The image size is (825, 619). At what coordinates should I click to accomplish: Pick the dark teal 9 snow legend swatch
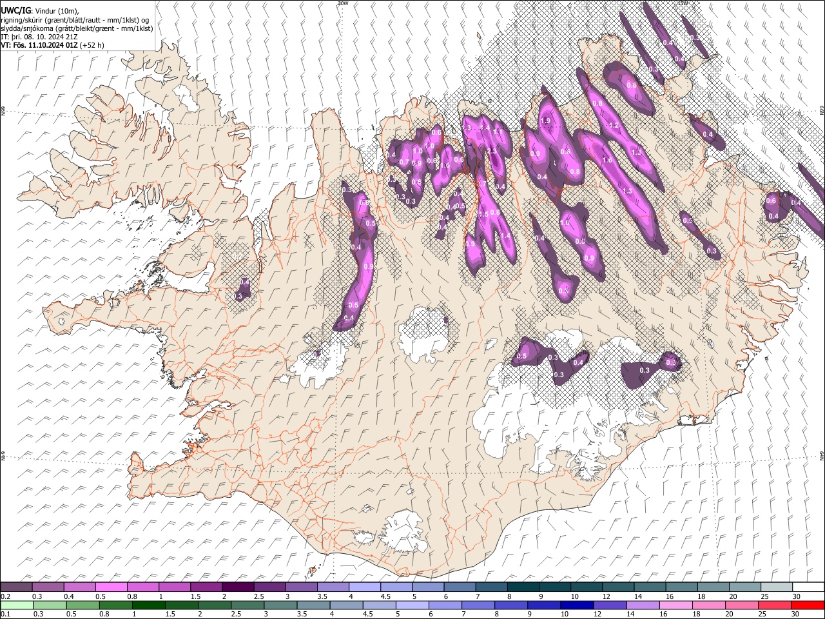(x=554, y=587)
